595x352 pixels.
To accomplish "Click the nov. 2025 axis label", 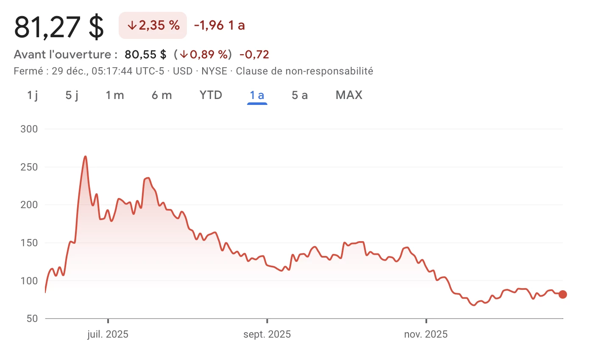I will click(x=425, y=334).
